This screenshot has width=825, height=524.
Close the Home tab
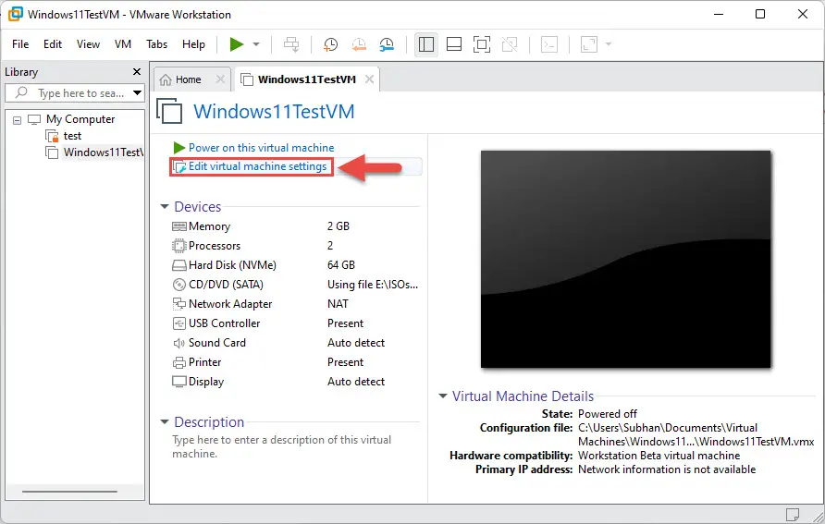coord(220,79)
